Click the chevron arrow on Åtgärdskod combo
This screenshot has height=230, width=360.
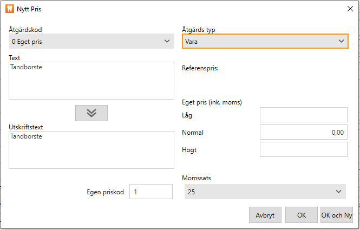[166, 41]
